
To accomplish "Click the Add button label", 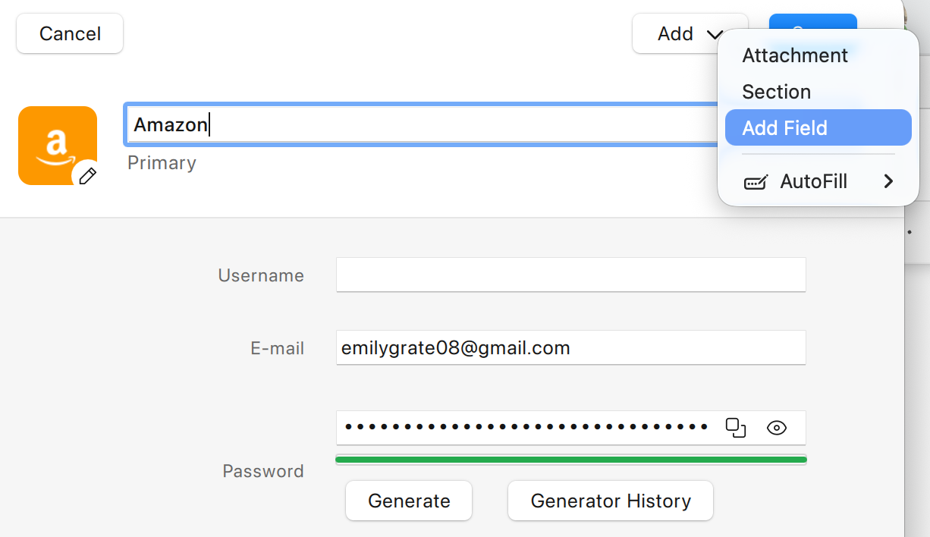I will pos(675,33).
